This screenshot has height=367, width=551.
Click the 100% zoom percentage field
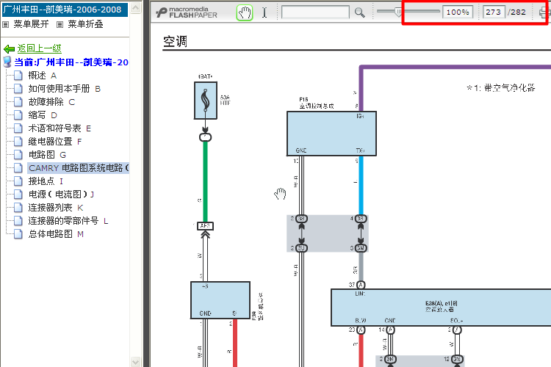click(458, 12)
